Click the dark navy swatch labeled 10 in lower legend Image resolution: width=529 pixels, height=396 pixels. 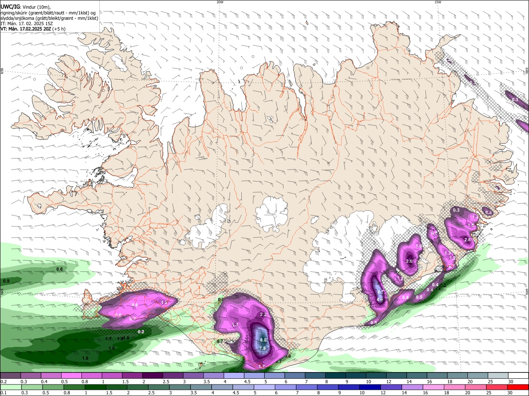pyautogui.click(x=369, y=387)
